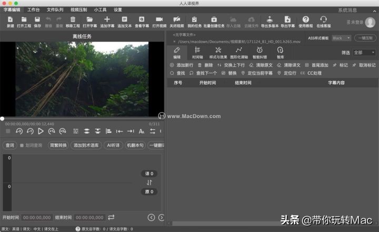Click the 简繁转换 conversion button

click(x=58, y=145)
